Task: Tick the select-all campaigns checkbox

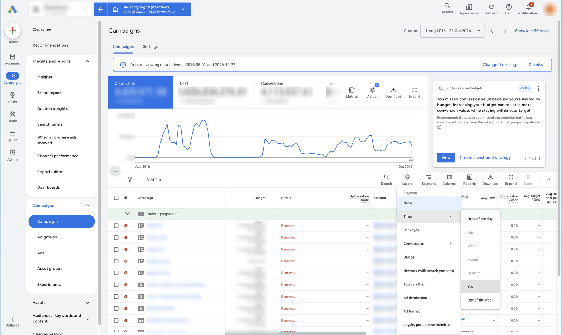Action: (x=116, y=198)
